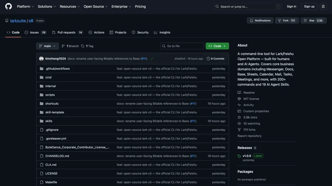
Task: Open commit hash d2ad5e4
Action: click(x=180, y=59)
